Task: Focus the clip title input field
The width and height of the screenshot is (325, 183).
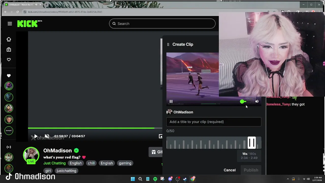Action: [x=214, y=122]
